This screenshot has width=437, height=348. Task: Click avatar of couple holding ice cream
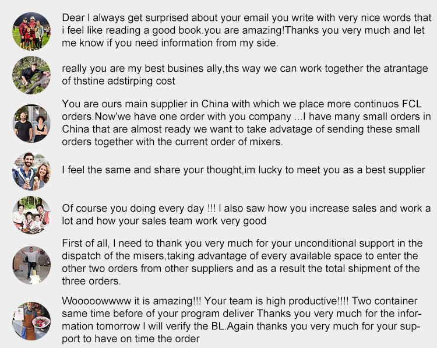click(x=31, y=171)
